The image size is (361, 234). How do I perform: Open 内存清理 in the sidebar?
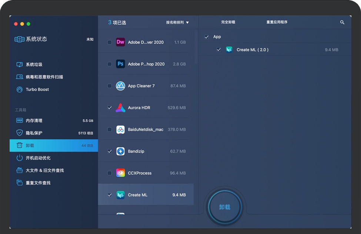(x=54, y=120)
